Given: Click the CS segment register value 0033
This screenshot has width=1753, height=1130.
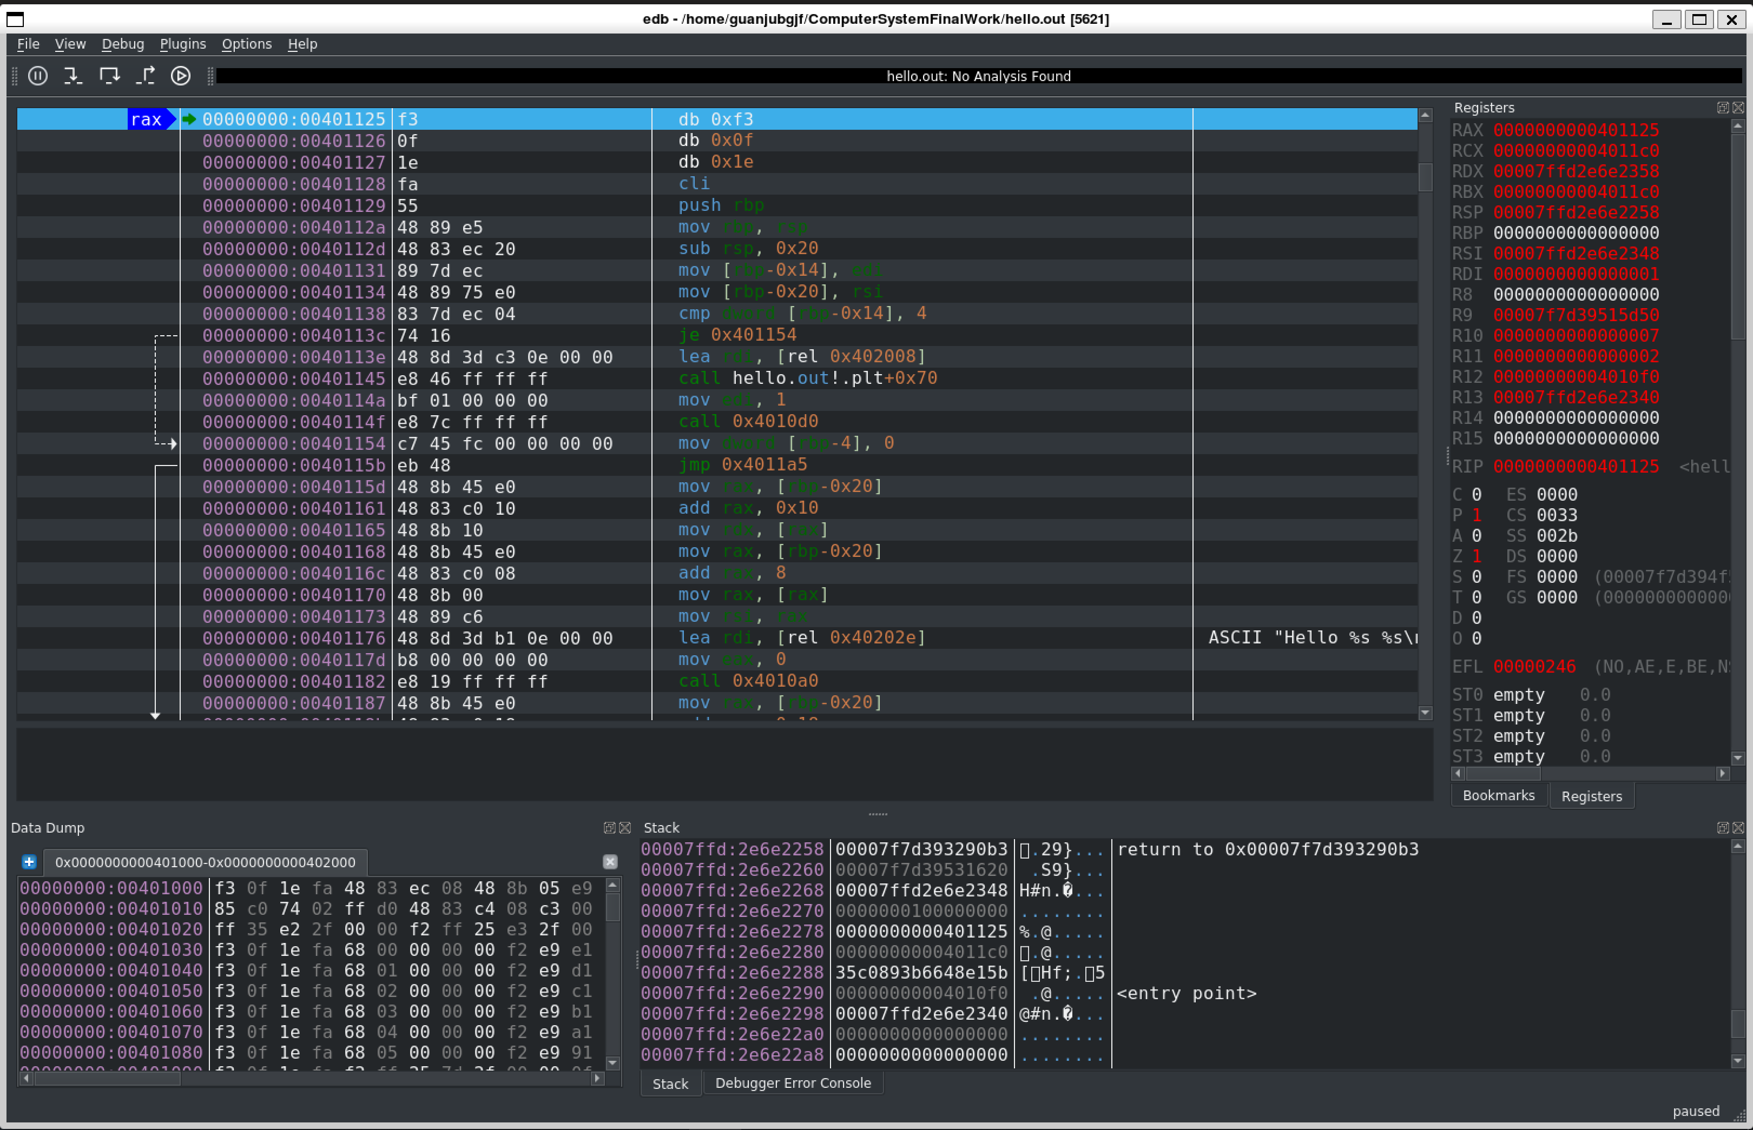Looking at the screenshot, I should point(1557,515).
